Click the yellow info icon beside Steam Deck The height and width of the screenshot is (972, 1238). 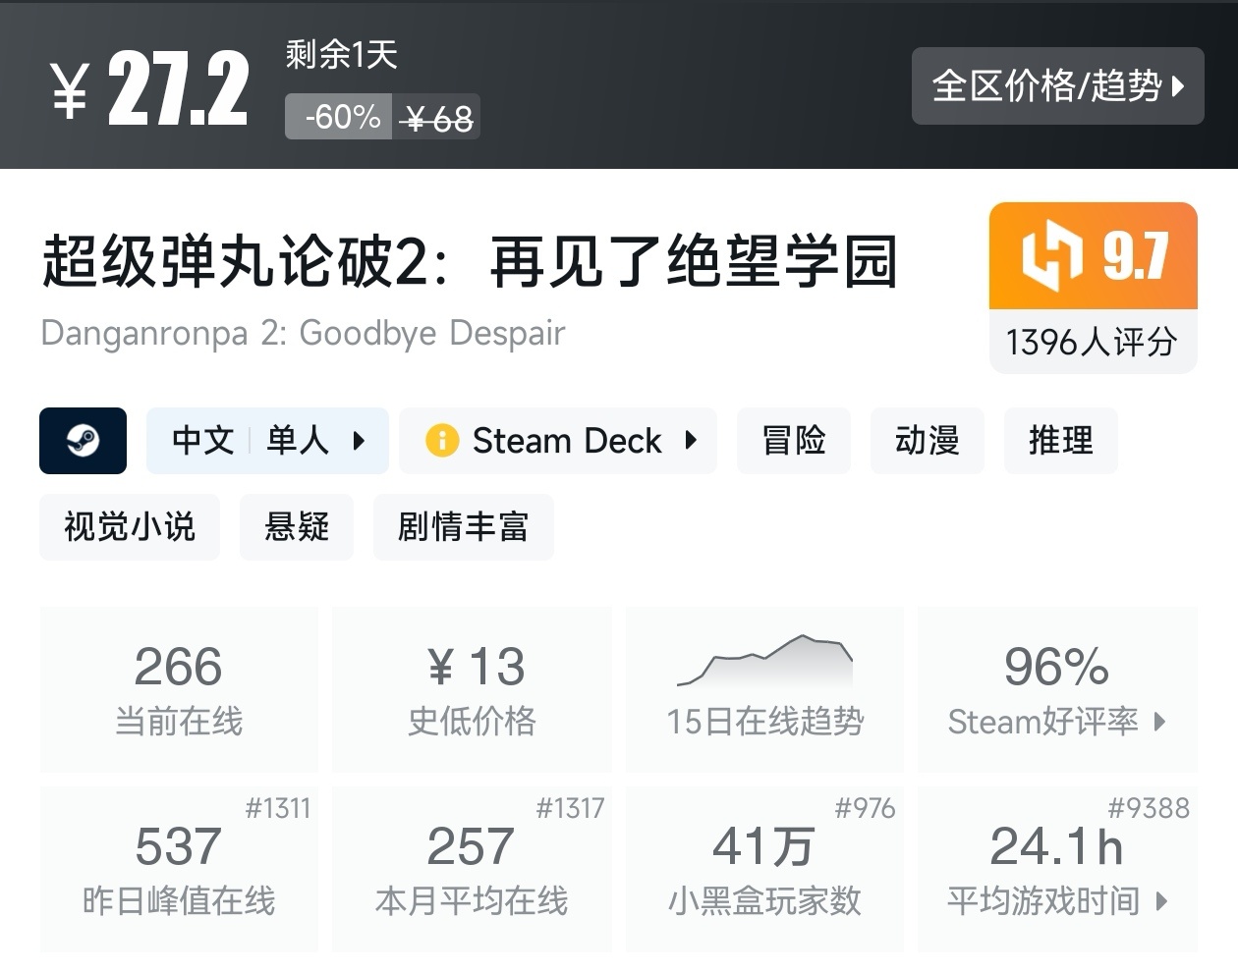click(442, 441)
